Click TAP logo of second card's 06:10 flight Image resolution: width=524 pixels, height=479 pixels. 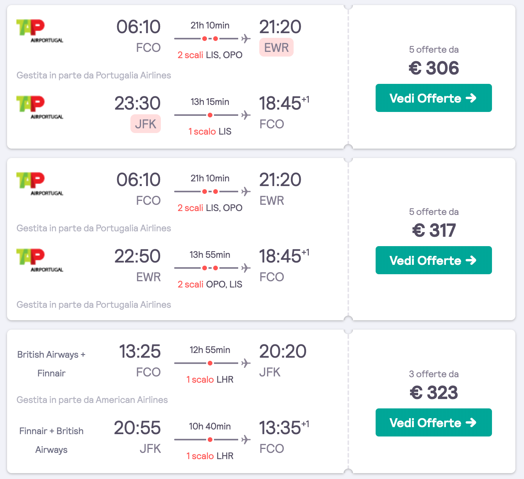pos(40,184)
